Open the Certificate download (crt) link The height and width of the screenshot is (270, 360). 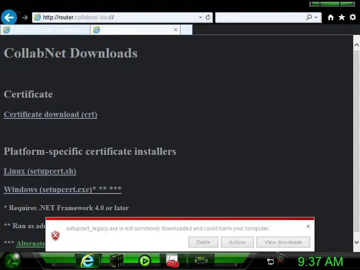(50, 114)
